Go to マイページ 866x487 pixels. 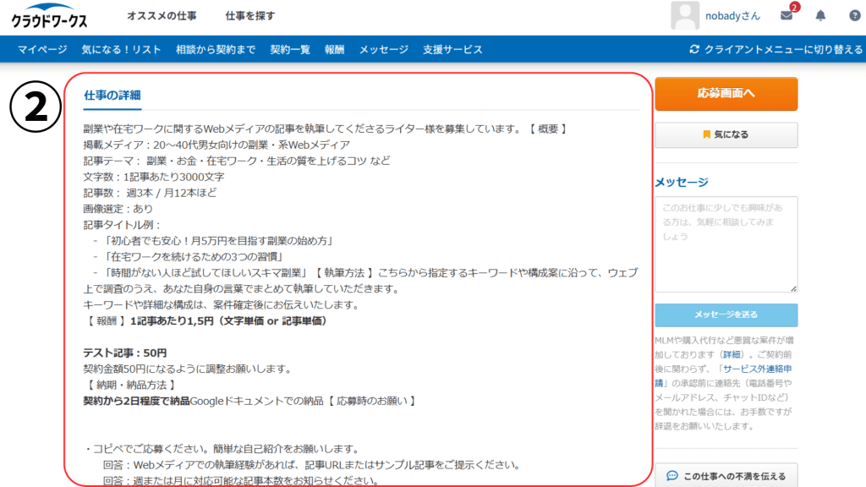click(x=42, y=50)
